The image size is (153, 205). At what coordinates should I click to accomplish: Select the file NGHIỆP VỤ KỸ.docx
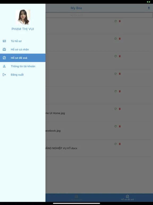point(61,148)
